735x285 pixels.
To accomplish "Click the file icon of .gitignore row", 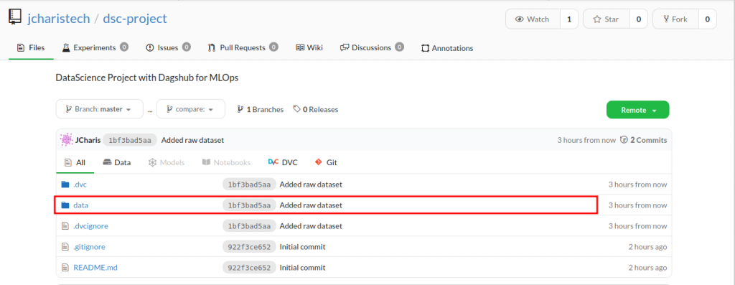I will click(65, 246).
